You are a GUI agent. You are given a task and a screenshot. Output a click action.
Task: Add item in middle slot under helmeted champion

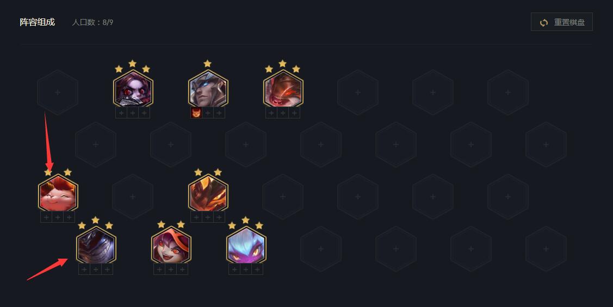point(208,113)
